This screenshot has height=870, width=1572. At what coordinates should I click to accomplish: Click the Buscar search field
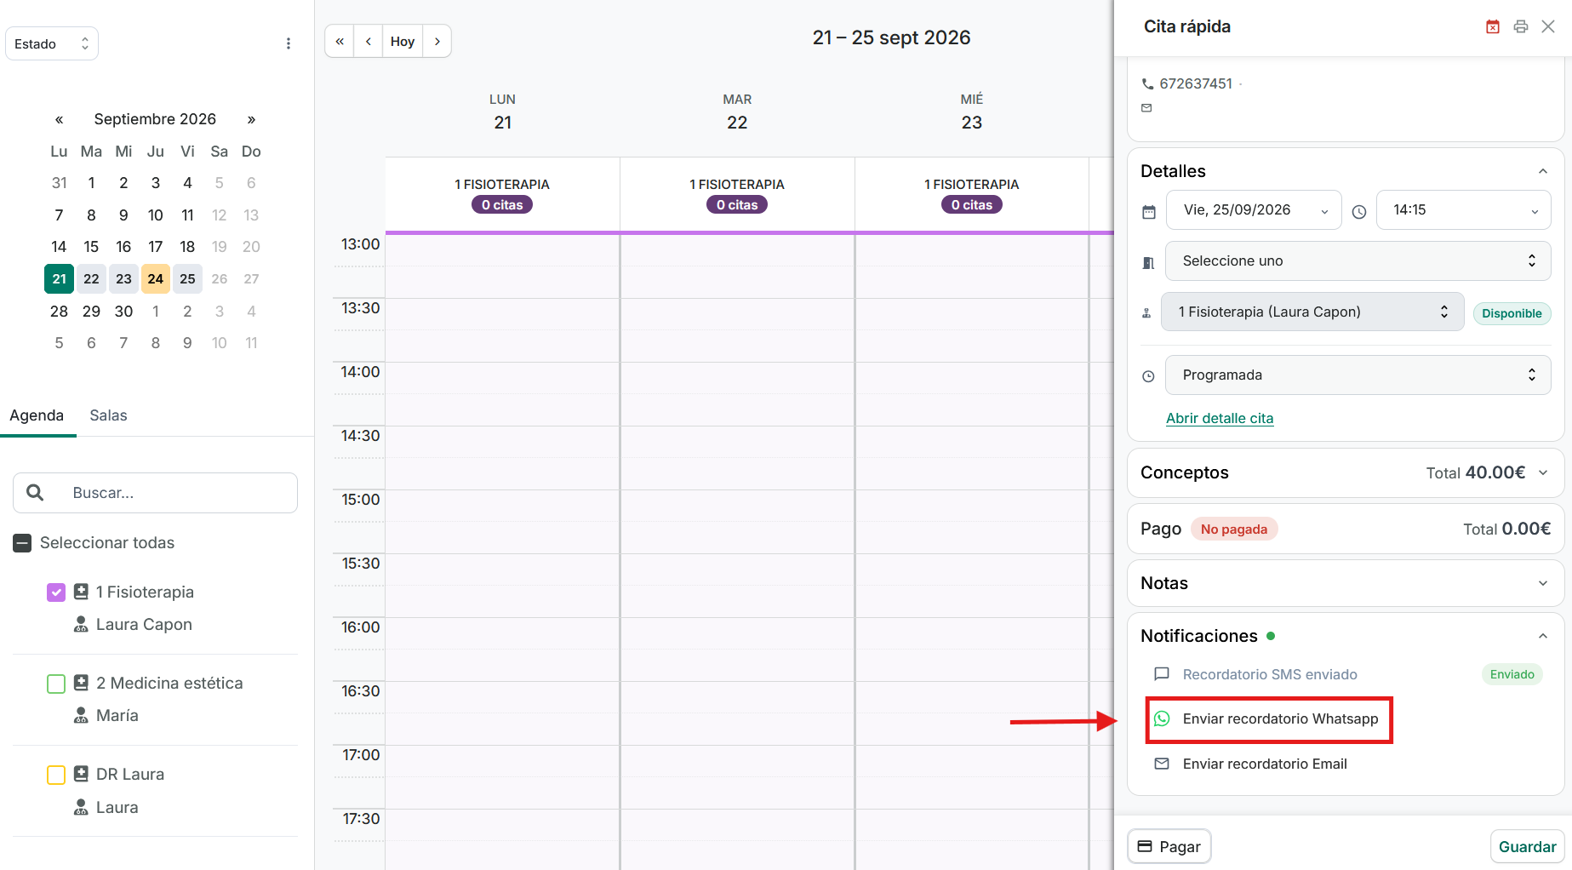tap(155, 493)
